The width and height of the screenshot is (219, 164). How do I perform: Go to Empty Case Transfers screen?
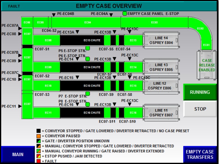tap(200, 154)
